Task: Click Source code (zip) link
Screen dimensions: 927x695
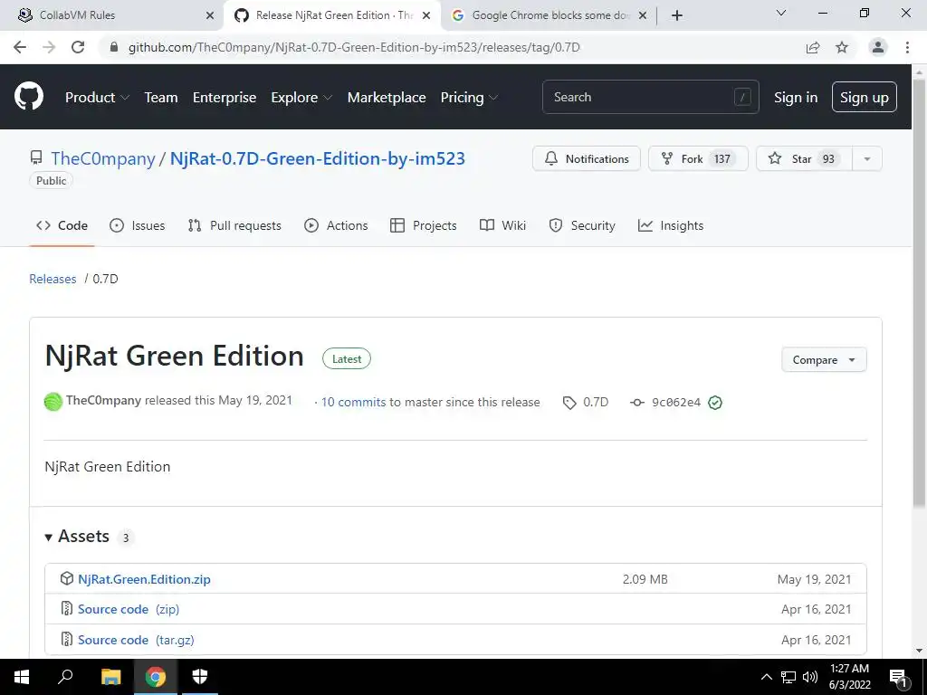Action: point(129,609)
